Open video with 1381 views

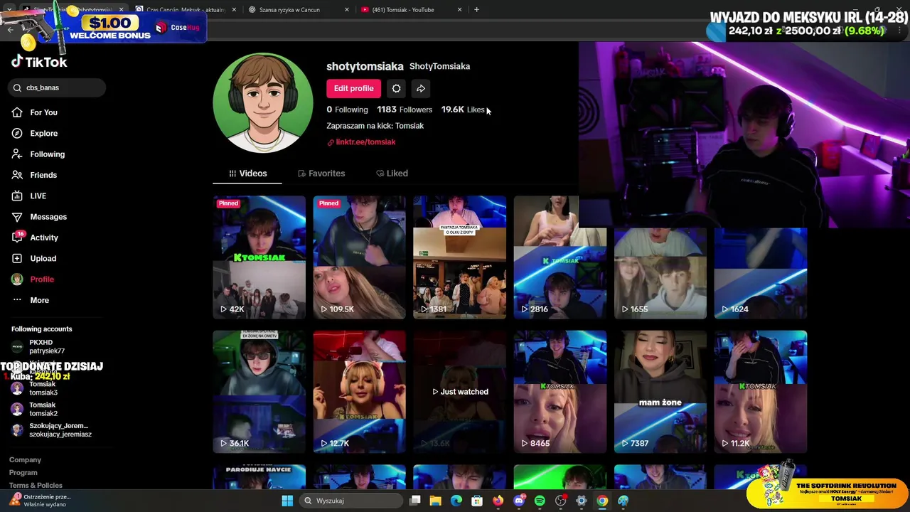point(460,257)
